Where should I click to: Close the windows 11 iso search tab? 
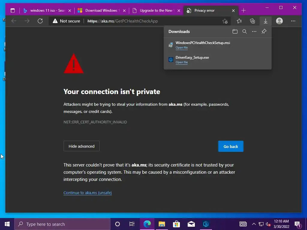(x=70, y=10)
